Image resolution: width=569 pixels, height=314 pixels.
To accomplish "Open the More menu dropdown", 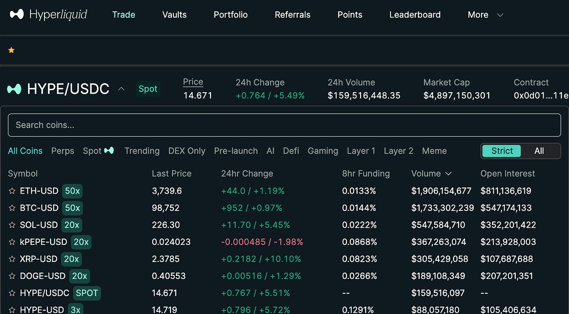I will (x=485, y=15).
